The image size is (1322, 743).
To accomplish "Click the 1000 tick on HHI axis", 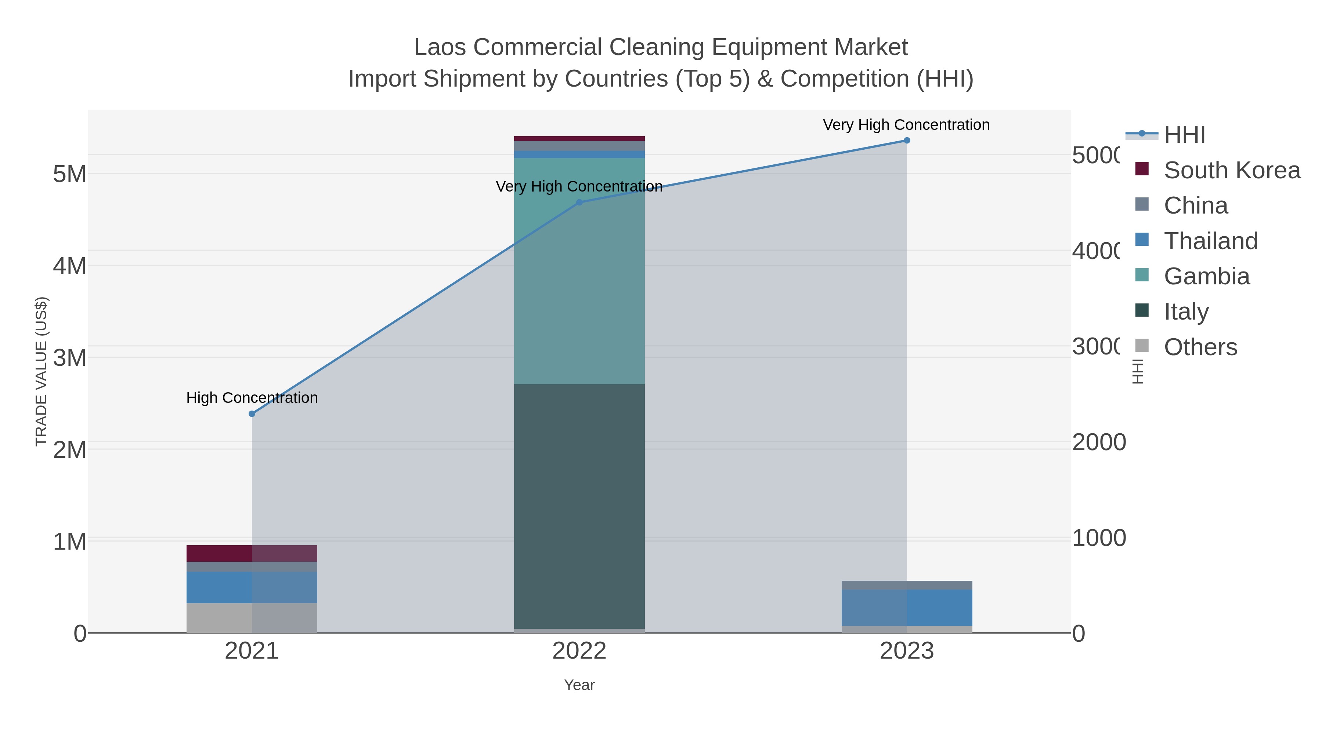I will (1099, 538).
